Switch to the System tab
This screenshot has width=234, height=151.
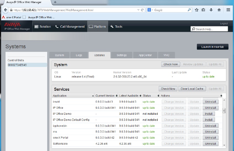tap(59, 55)
